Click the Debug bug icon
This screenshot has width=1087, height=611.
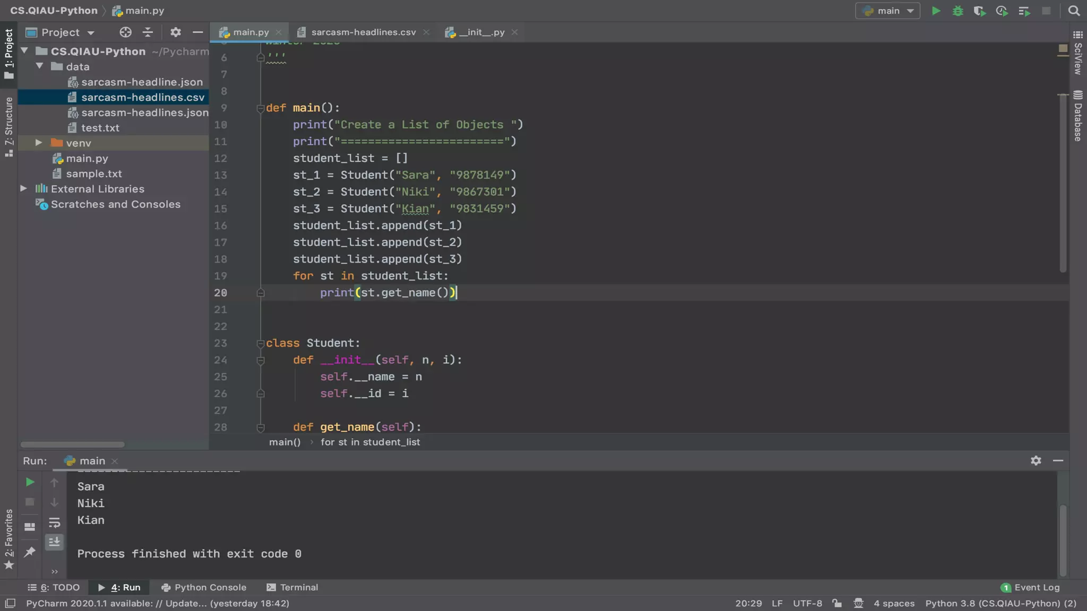click(x=957, y=11)
